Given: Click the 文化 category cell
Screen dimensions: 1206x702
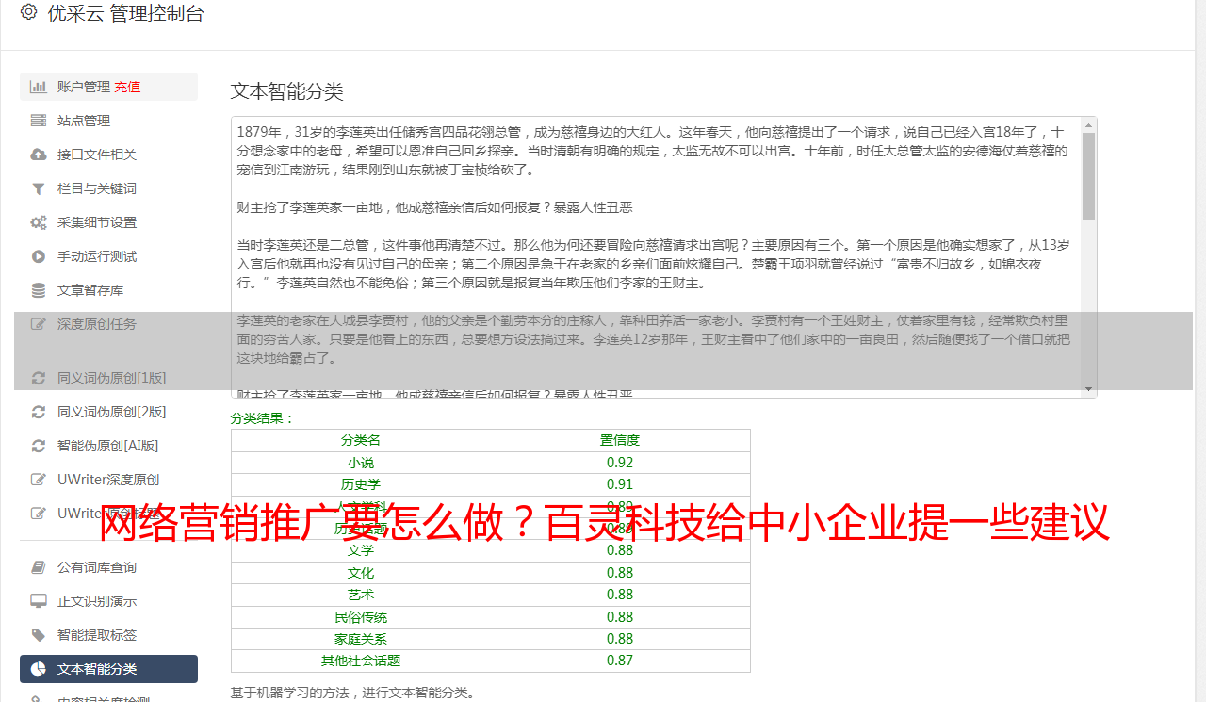Looking at the screenshot, I should pos(361,573).
